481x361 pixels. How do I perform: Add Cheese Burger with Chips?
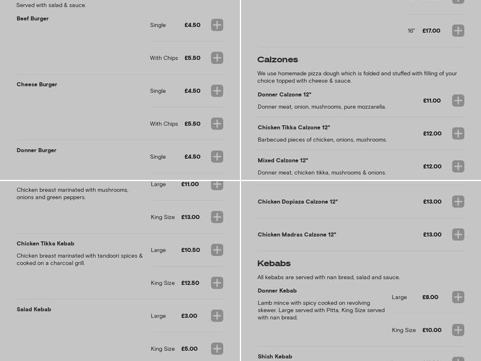(x=216, y=123)
